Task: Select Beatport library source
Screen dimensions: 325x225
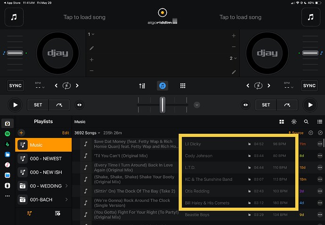Action: point(8,144)
